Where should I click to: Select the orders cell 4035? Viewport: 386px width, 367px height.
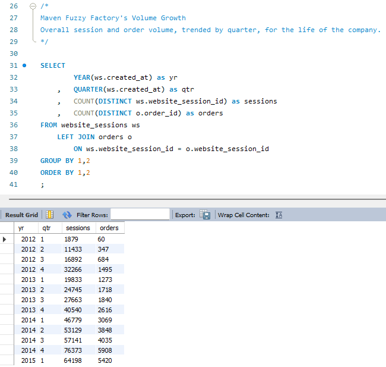(110, 340)
